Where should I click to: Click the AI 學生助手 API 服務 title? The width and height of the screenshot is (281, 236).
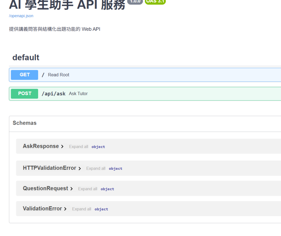tap(67, 5)
